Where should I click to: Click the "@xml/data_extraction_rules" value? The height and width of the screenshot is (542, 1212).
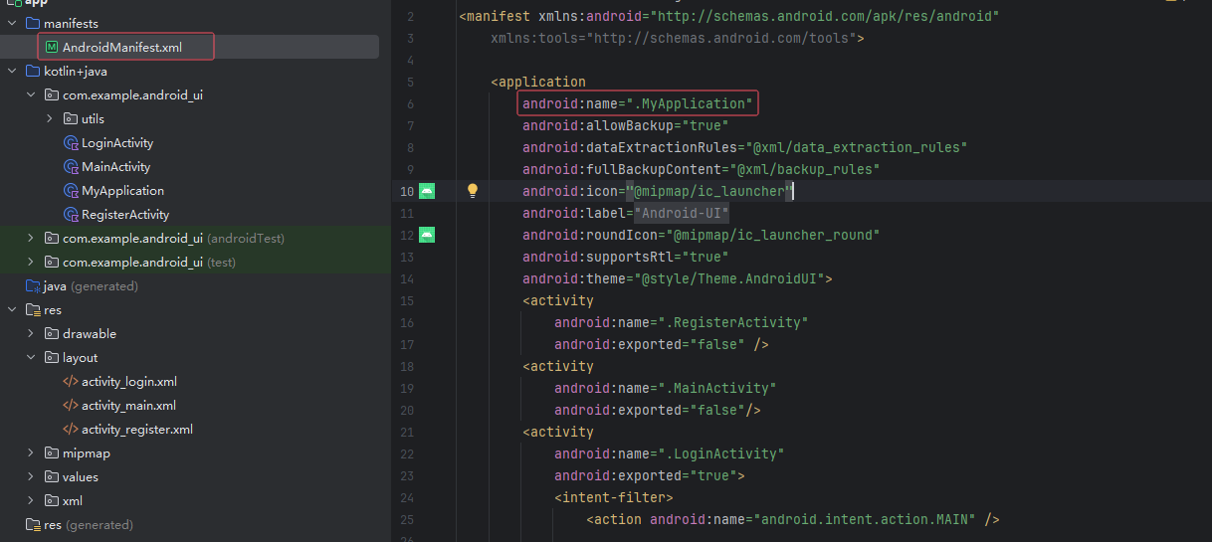(x=857, y=147)
